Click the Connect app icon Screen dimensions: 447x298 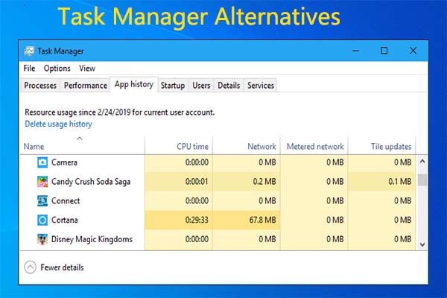tap(42, 200)
